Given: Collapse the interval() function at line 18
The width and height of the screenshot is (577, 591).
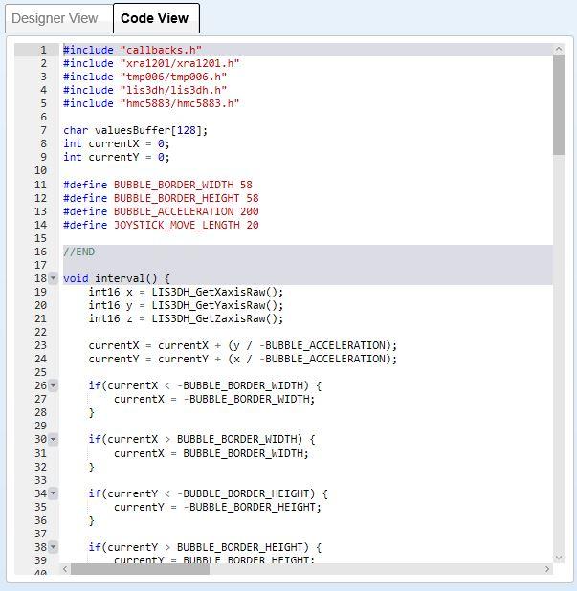Looking at the screenshot, I should 54,278.
